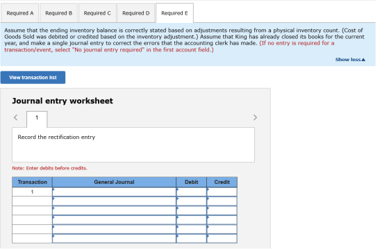
Task: Click Debit field in fourth journal row
Action: coord(191,219)
